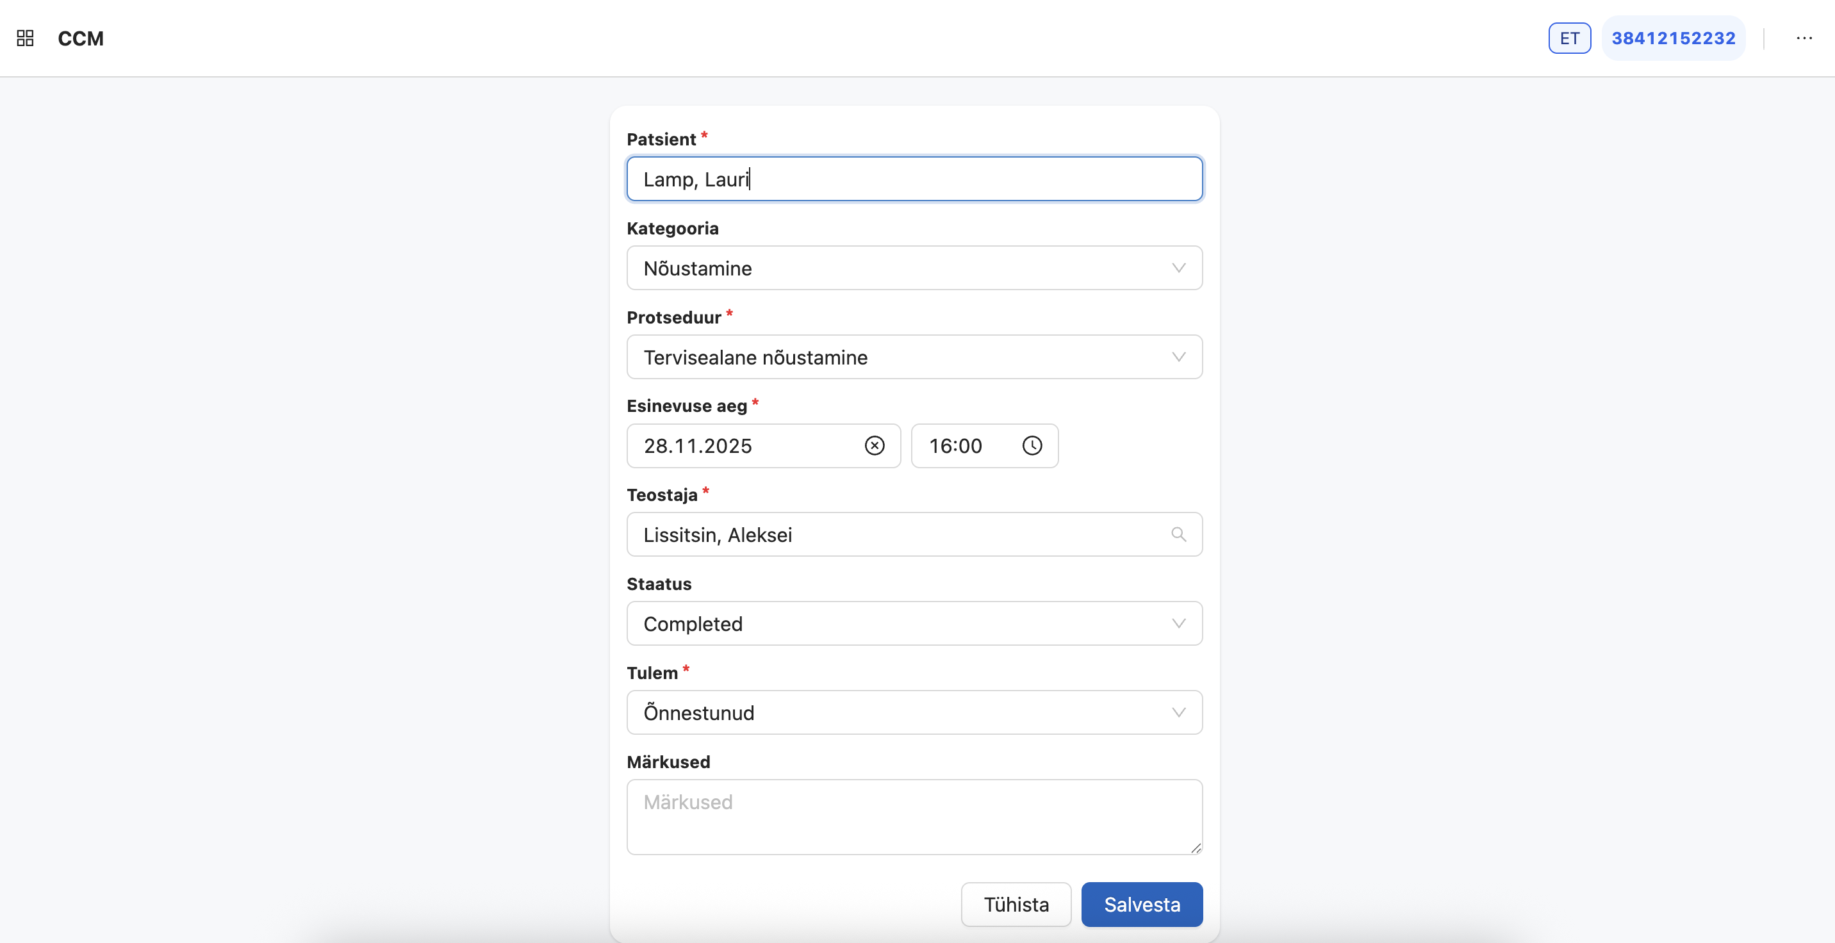Viewport: 1835px width, 943px height.
Task: Click the Salvesta button
Action: pyautogui.click(x=1141, y=904)
